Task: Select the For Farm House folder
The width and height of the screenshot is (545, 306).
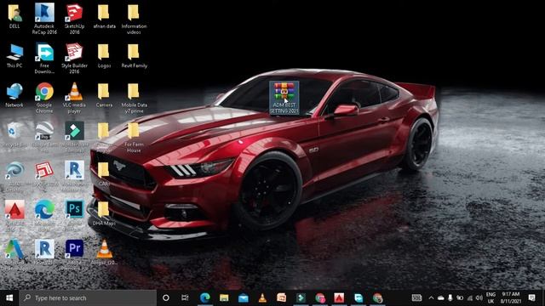Action: pyautogui.click(x=134, y=137)
